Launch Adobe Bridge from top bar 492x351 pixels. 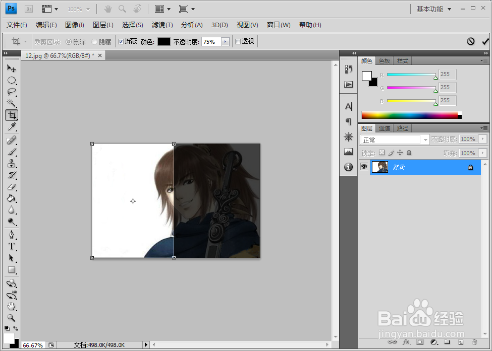(x=29, y=9)
